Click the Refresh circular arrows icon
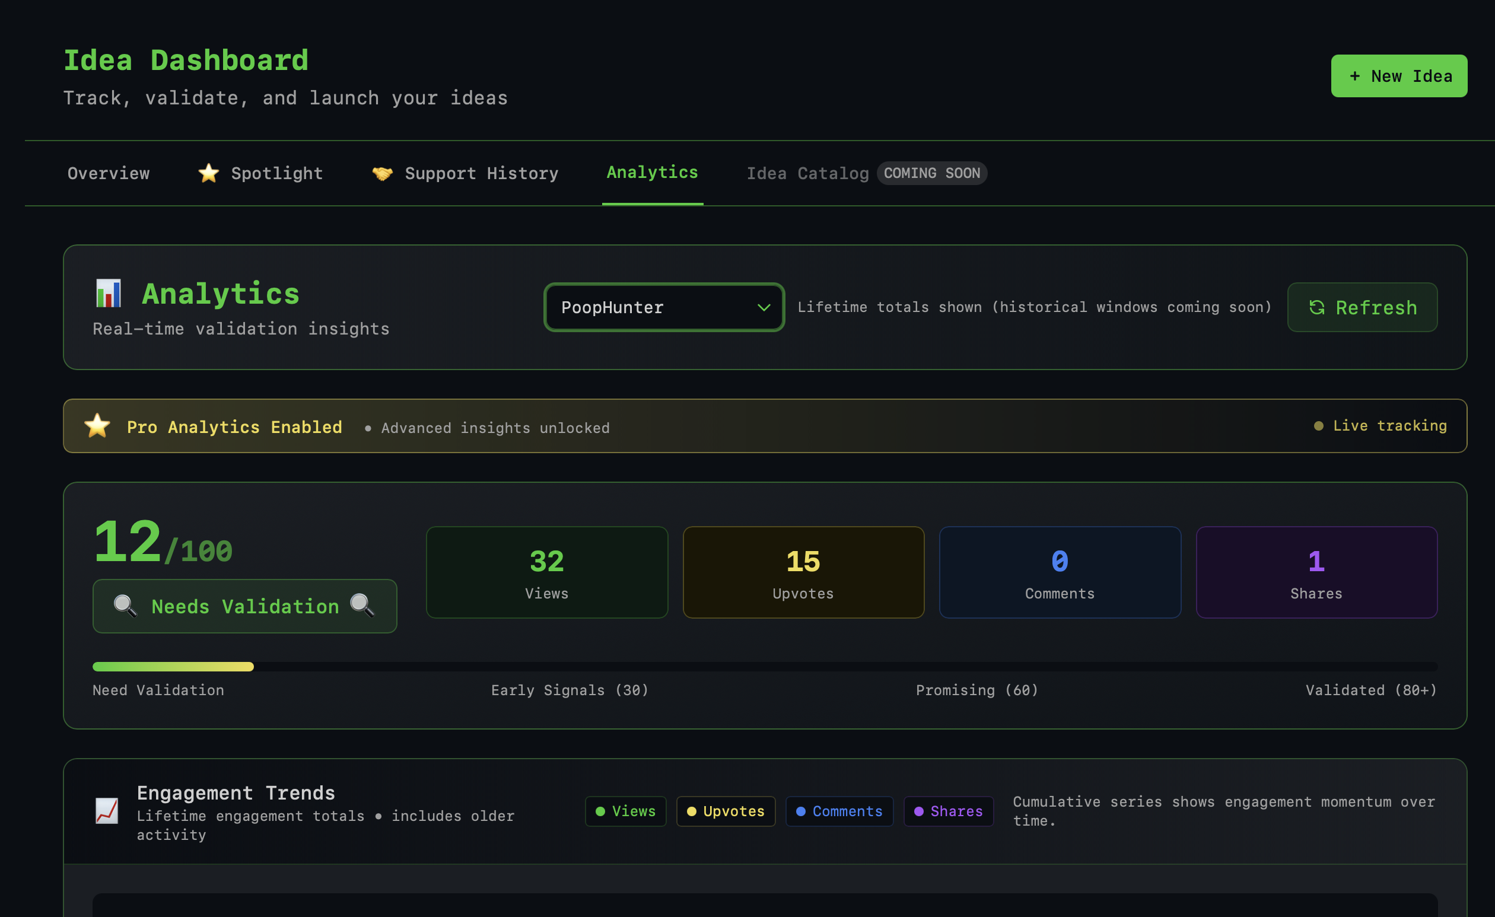 click(x=1316, y=307)
